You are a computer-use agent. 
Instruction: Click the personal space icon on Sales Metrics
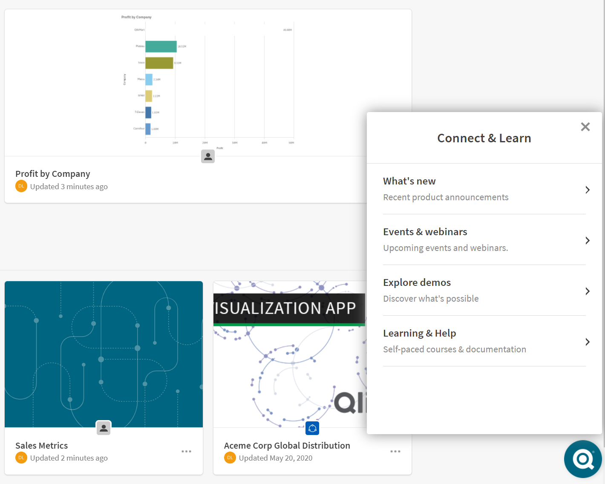[103, 428]
